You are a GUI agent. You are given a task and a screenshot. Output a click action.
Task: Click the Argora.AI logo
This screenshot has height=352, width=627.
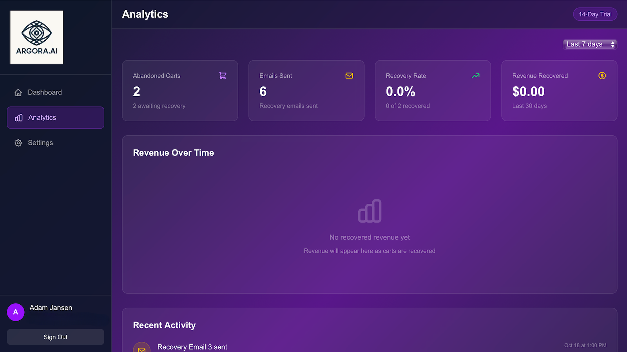click(x=36, y=37)
